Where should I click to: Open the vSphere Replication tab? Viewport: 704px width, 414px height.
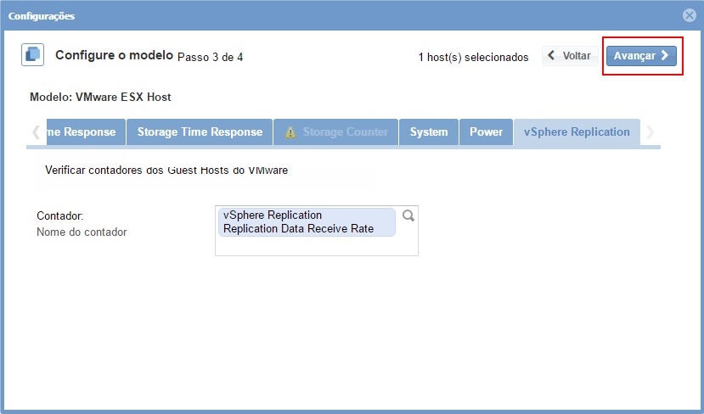pos(577,132)
